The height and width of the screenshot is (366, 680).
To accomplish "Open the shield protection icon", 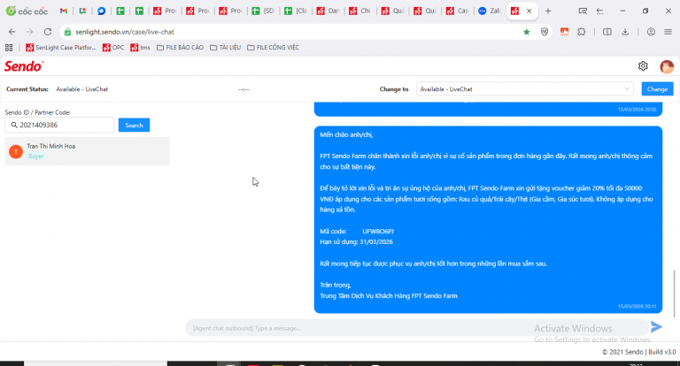I will 545,32.
